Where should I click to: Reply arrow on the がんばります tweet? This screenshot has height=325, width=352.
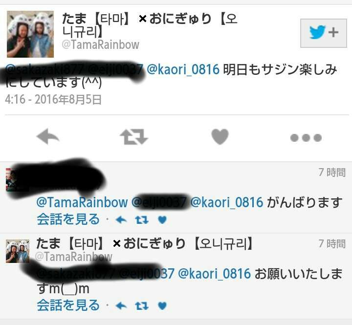[x=121, y=220]
